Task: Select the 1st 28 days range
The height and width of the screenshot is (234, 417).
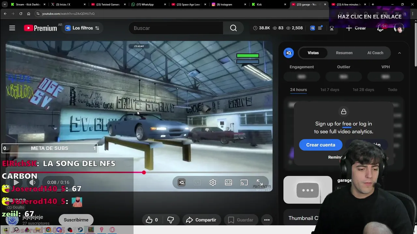Action: pos(363,90)
